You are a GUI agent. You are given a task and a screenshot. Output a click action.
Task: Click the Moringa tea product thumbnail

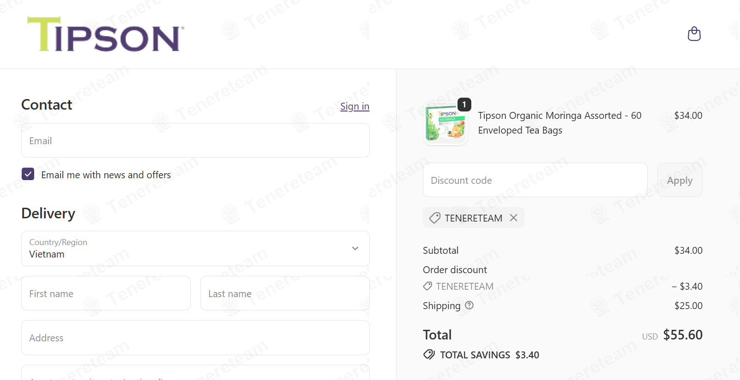click(445, 123)
